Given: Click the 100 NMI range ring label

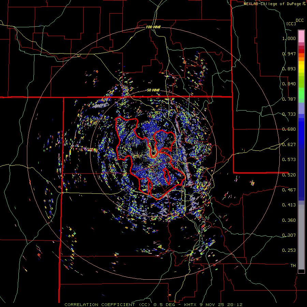Looking at the screenshot, I should tap(153, 27).
